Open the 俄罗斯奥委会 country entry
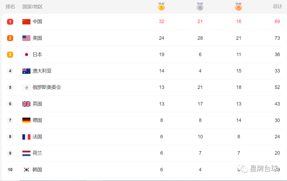This screenshot has width=287, height=181. tap(47, 87)
